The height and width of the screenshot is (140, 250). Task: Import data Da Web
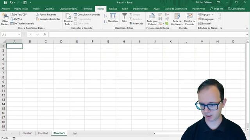click(x=16, y=19)
